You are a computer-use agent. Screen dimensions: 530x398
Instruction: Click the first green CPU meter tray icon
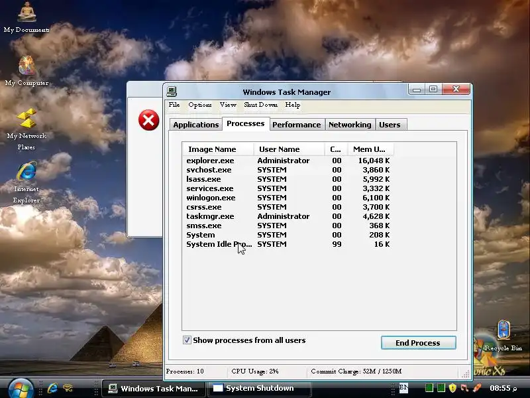pyautogui.click(x=429, y=388)
